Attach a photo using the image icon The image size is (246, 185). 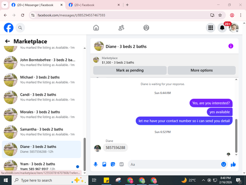point(104,164)
